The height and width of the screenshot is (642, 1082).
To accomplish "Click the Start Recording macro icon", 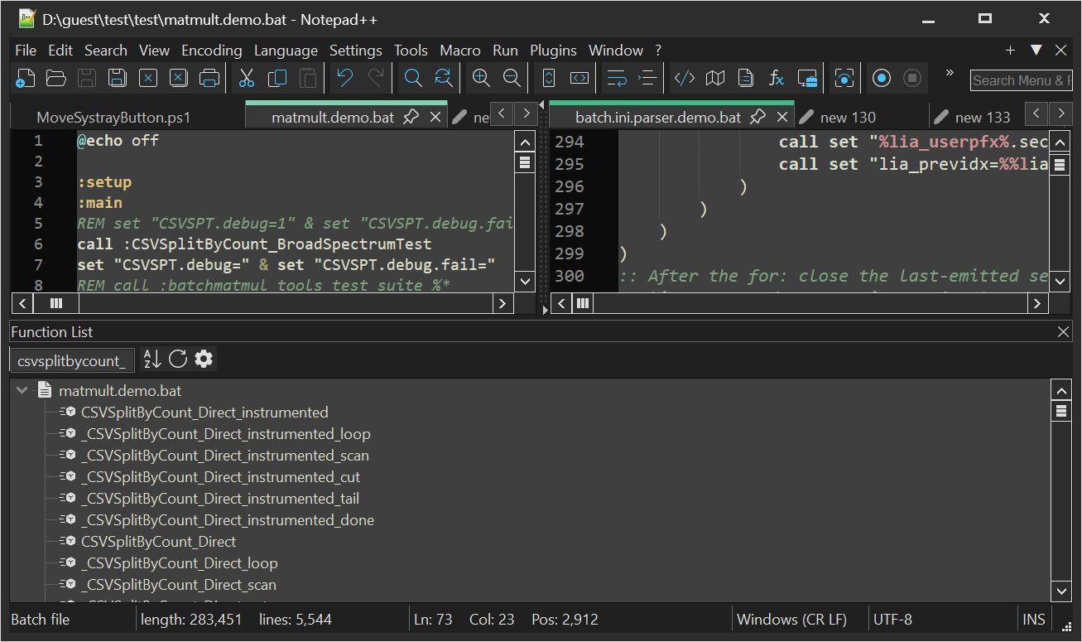I will pos(882,79).
